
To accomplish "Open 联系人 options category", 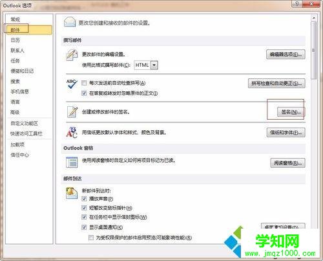I will click(17, 51).
